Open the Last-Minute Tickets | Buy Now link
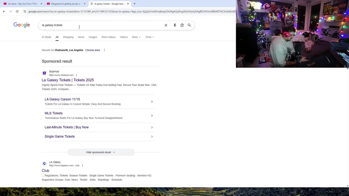This screenshot has width=349, height=196. 67,127
